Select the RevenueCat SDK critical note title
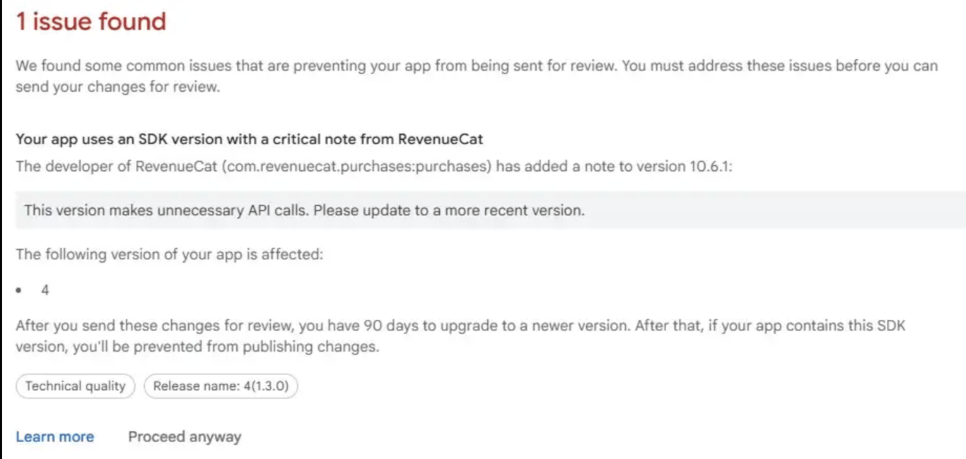The width and height of the screenshot is (966, 459). [x=249, y=139]
